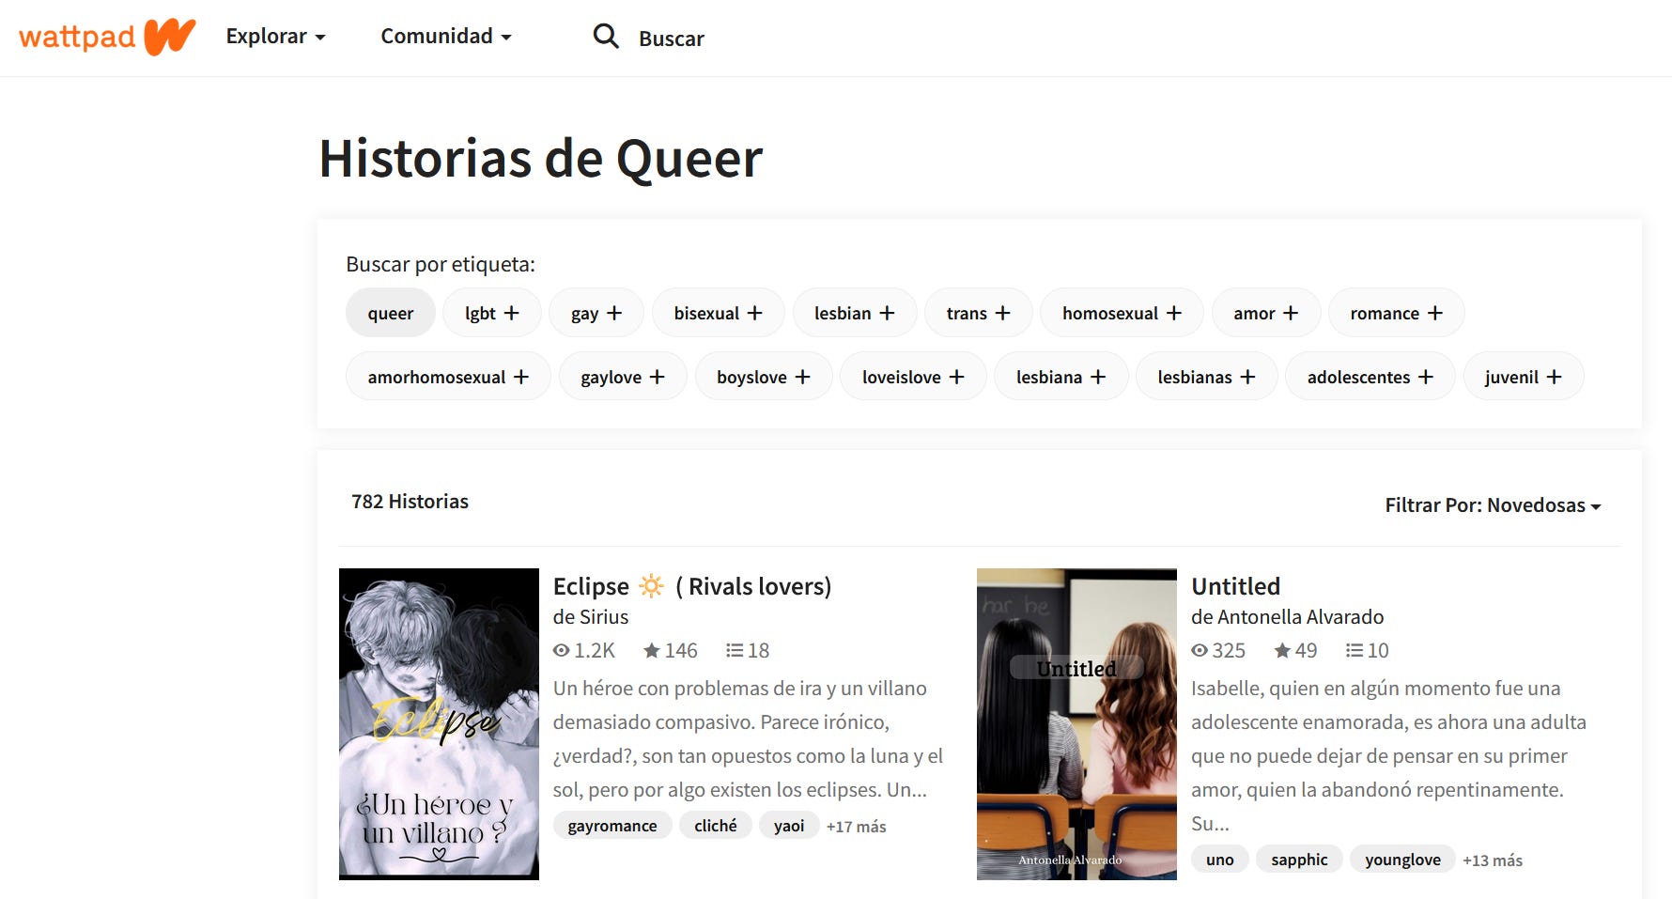
Task: Click the star votes icon for Eclipse
Action: point(652,650)
